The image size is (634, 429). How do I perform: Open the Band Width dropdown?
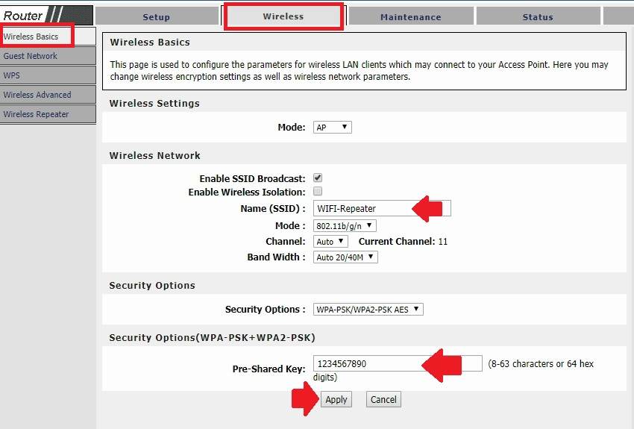click(x=345, y=257)
